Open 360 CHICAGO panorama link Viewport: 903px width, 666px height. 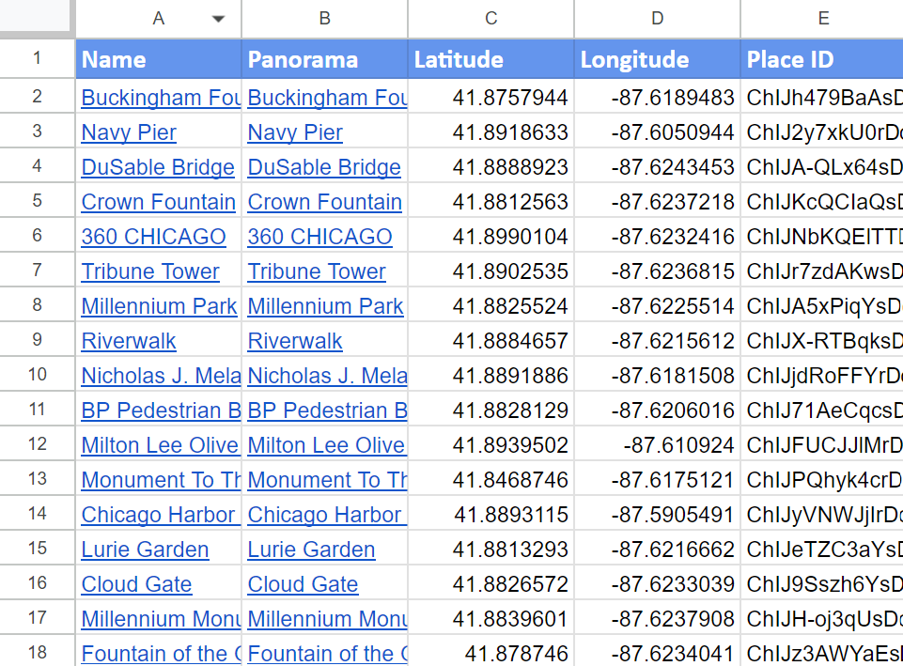[x=319, y=237]
